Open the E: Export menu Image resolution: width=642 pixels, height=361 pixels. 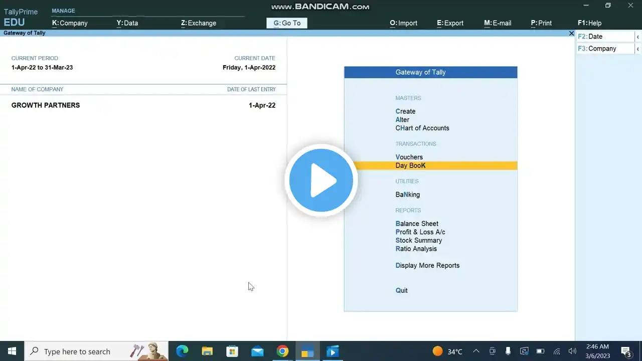point(450,23)
